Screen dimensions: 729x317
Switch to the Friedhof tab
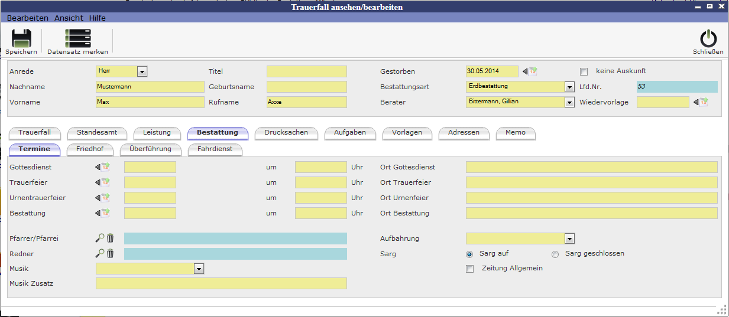(90, 149)
